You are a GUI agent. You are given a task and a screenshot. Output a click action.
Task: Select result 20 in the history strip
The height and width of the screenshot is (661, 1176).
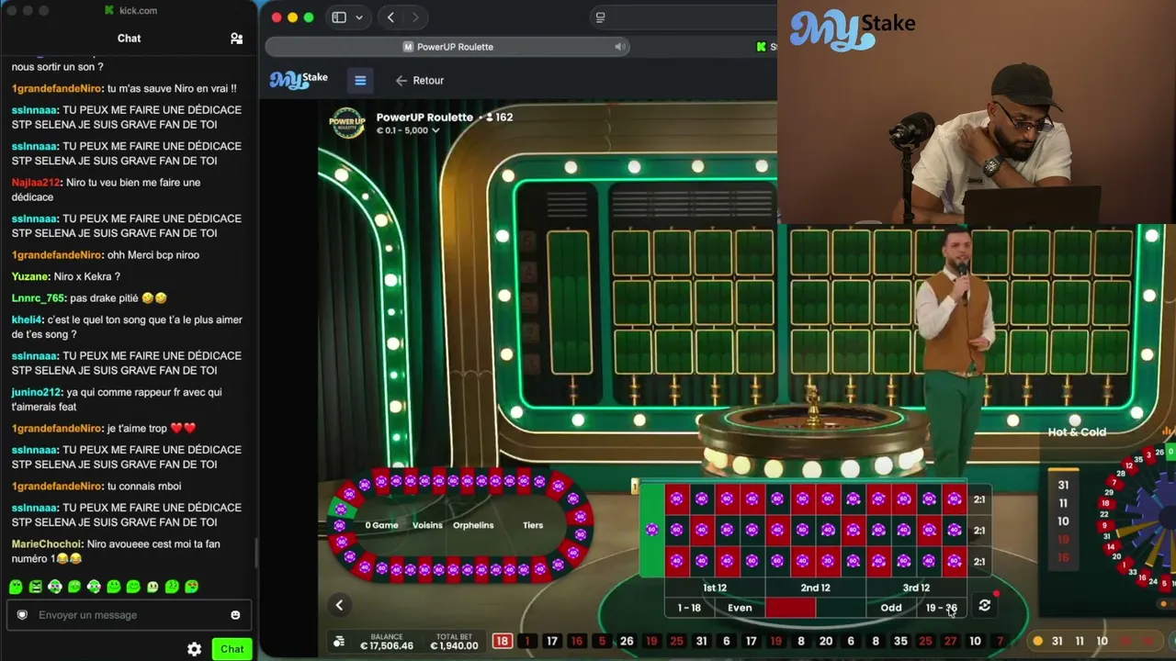[826, 642]
